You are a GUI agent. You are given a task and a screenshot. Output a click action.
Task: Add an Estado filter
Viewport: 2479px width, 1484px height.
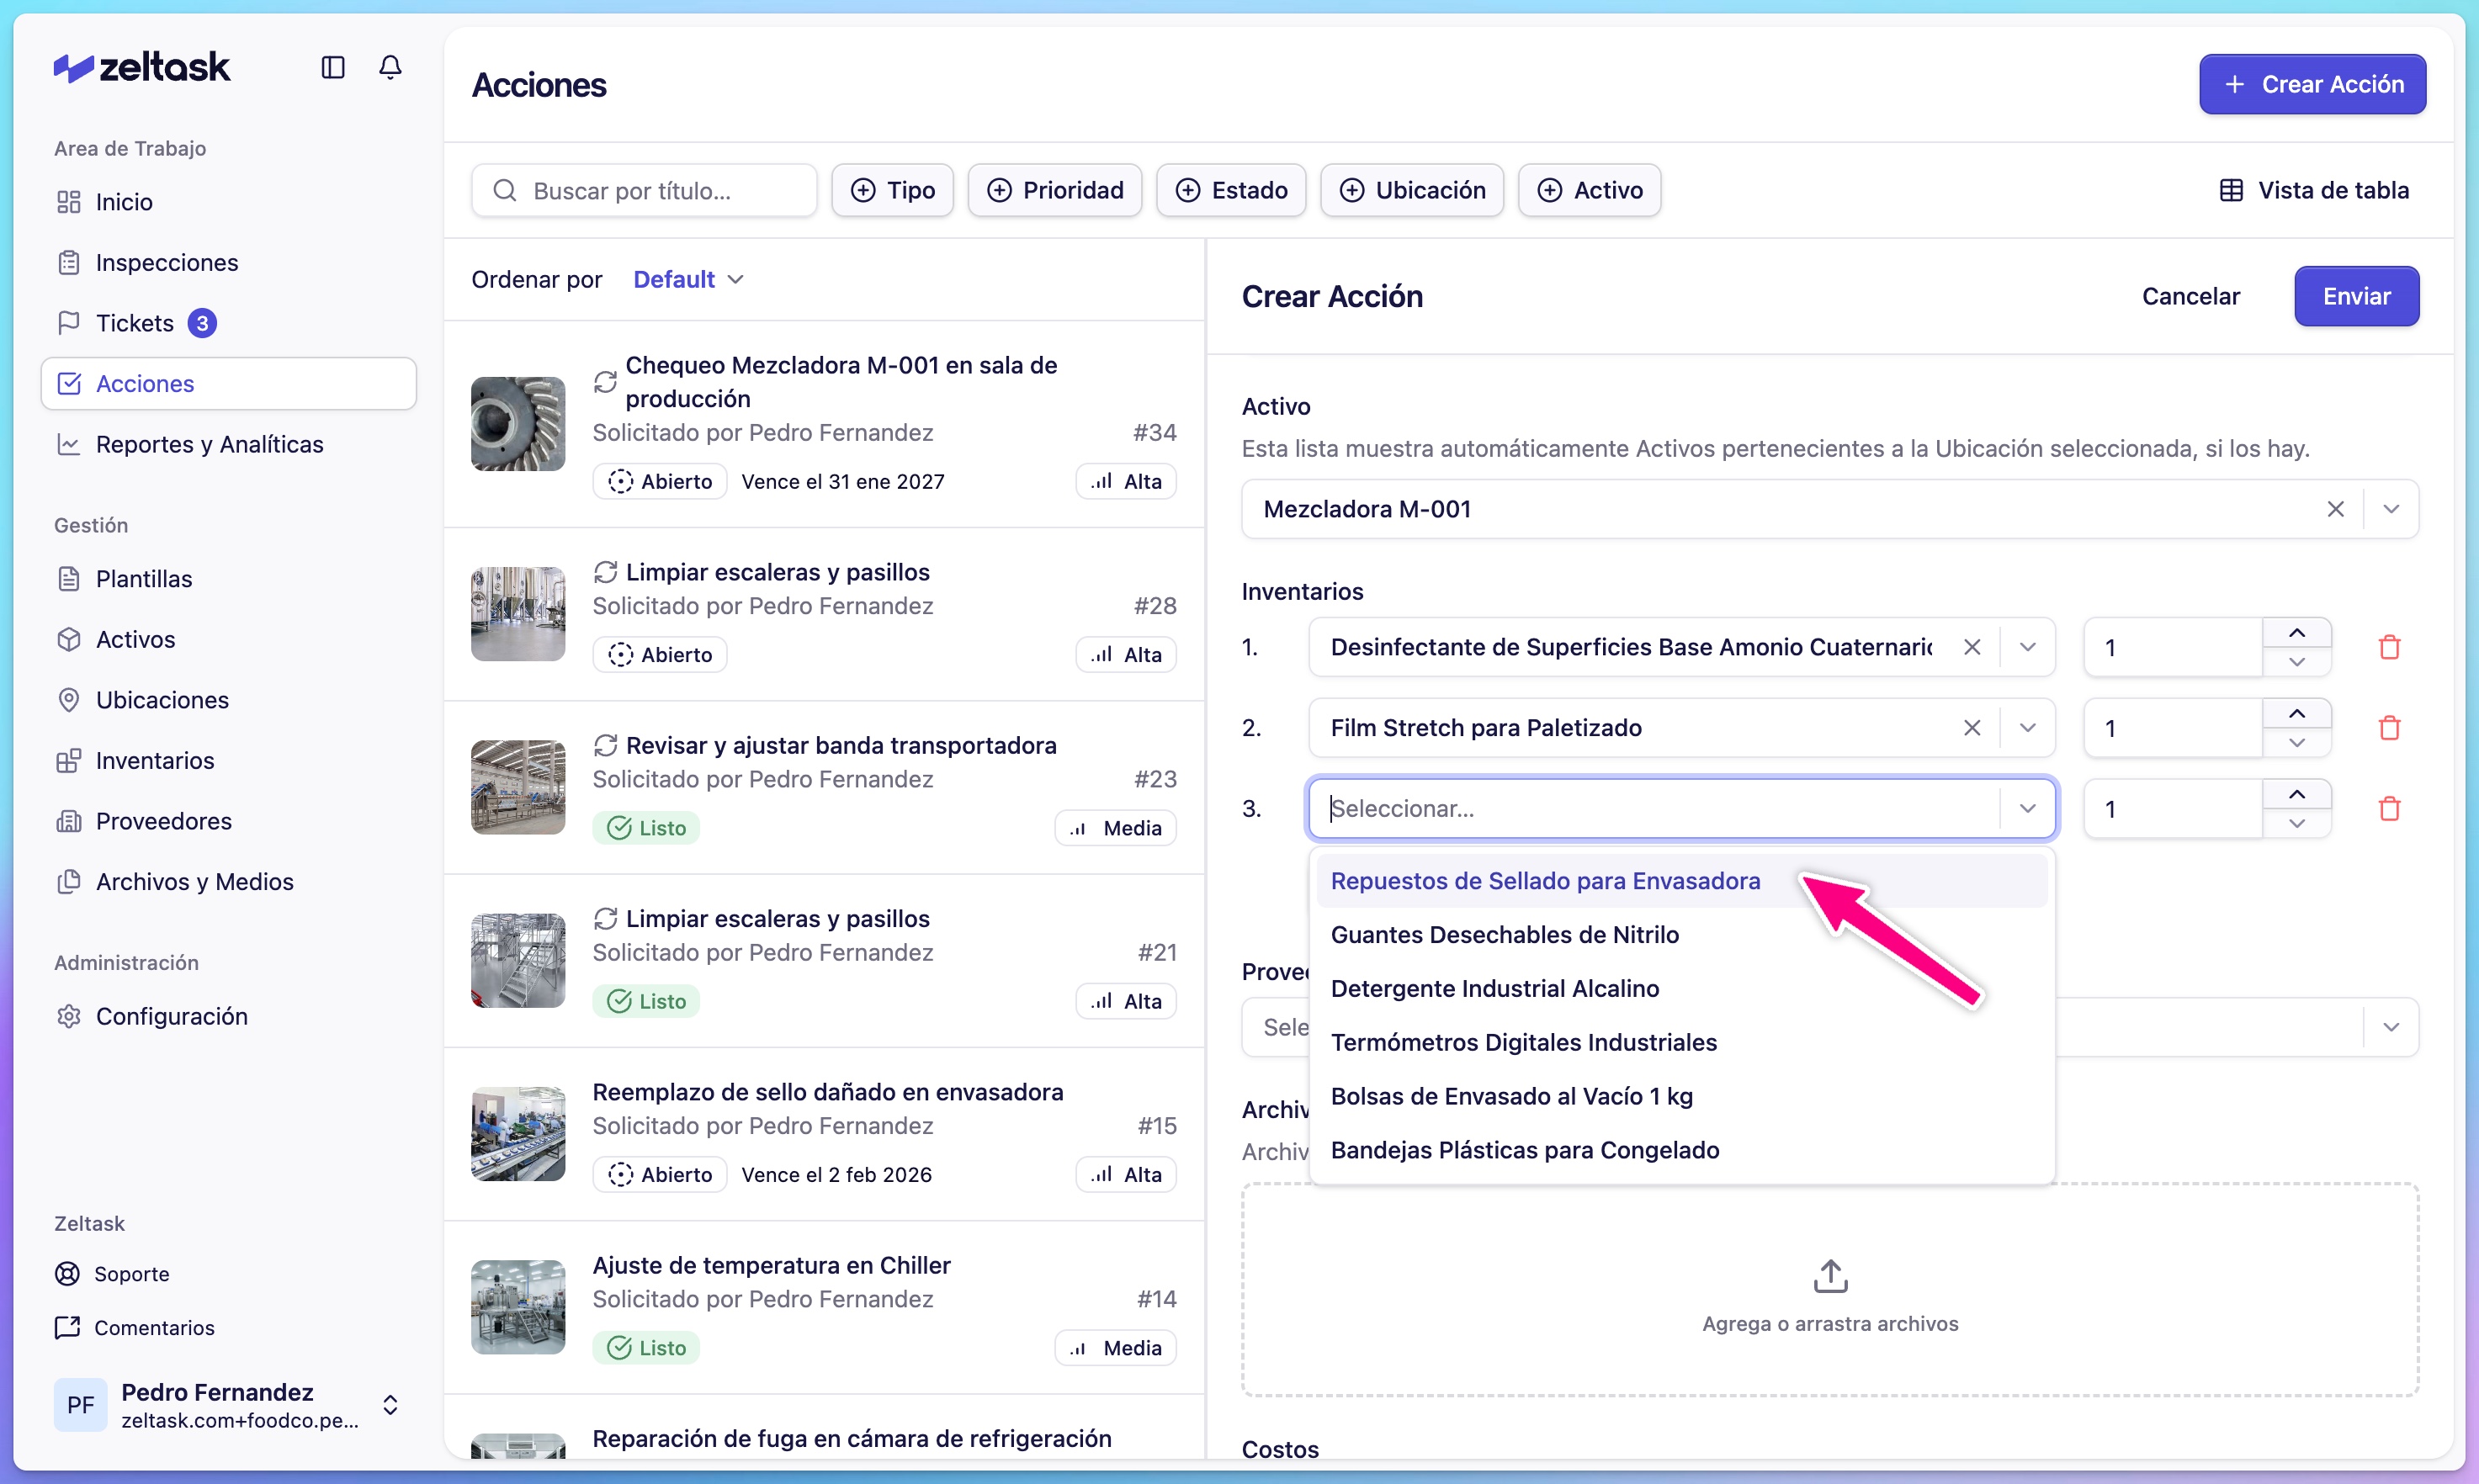pos(1231,190)
